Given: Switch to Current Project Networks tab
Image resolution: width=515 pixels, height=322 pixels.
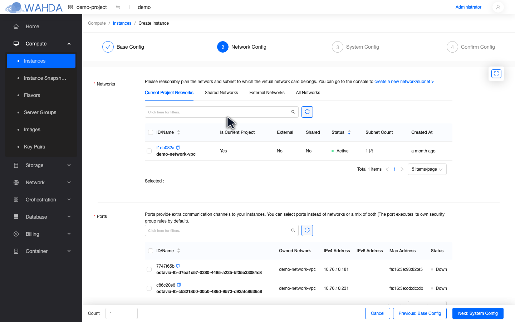Looking at the screenshot, I should click(x=169, y=93).
